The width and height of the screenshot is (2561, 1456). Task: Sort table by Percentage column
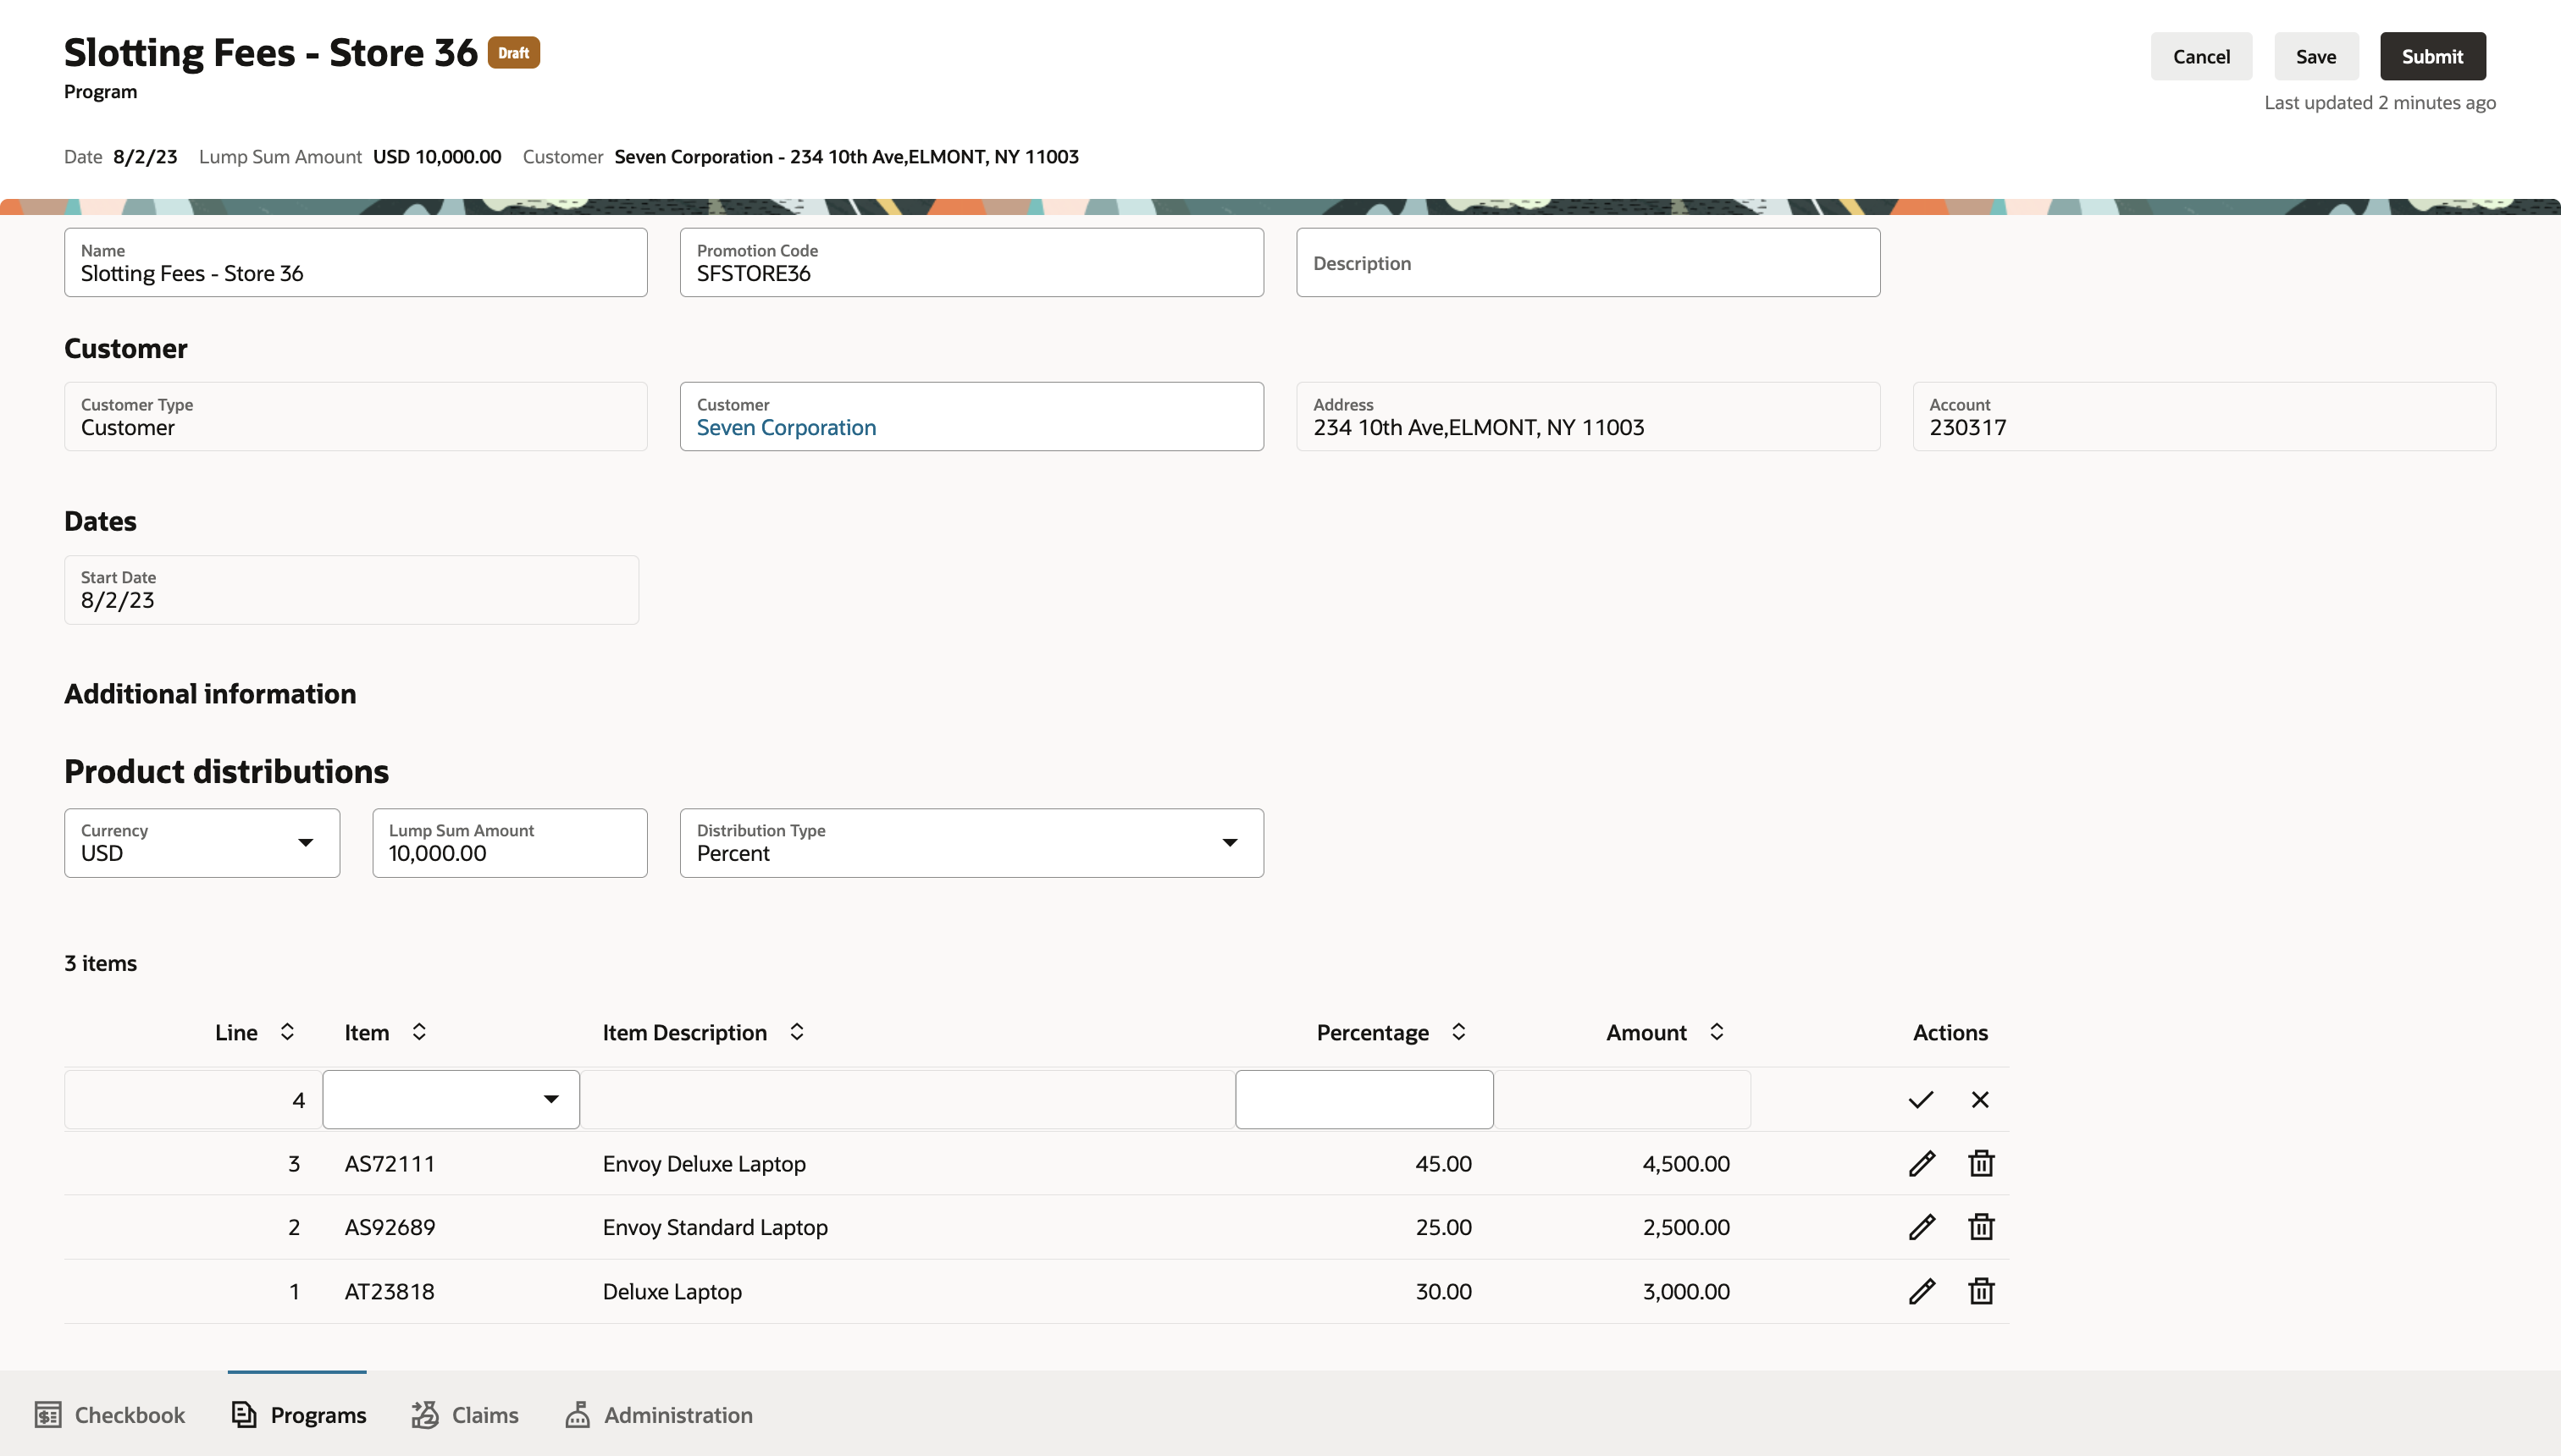click(1458, 1032)
